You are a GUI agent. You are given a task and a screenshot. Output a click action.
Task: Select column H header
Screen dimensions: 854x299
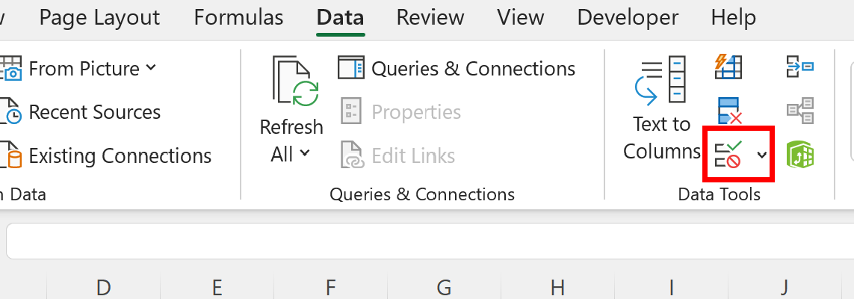pyautogui.click(x=557, y=287)
